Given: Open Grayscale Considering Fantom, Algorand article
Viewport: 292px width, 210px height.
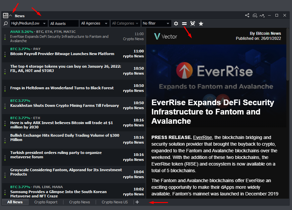Looking at the screenshot, I should pyautogui.click(x=66, y=172).
